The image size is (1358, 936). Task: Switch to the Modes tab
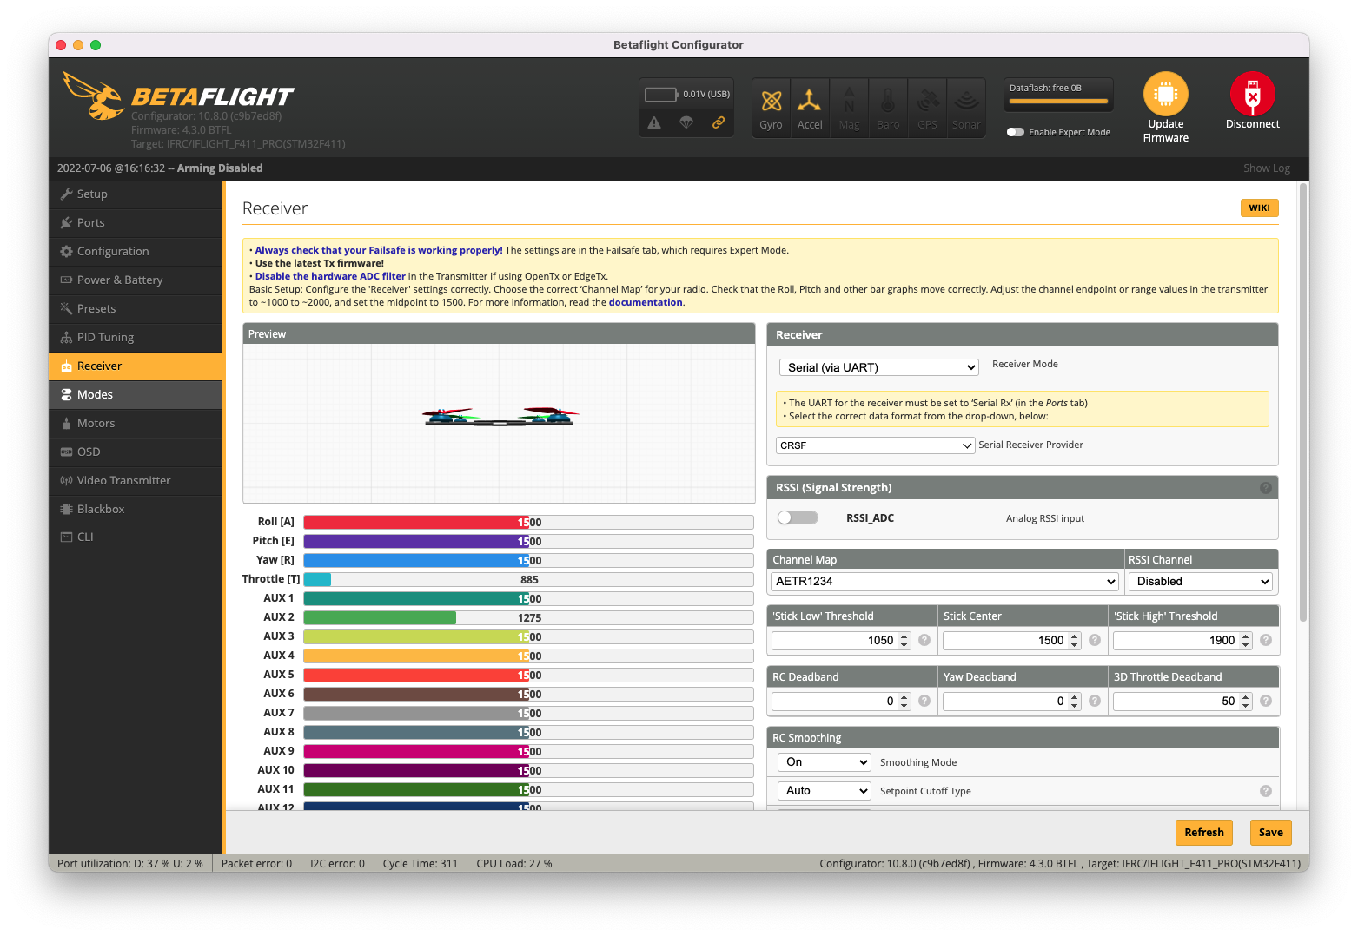click(x=136, y=395)
